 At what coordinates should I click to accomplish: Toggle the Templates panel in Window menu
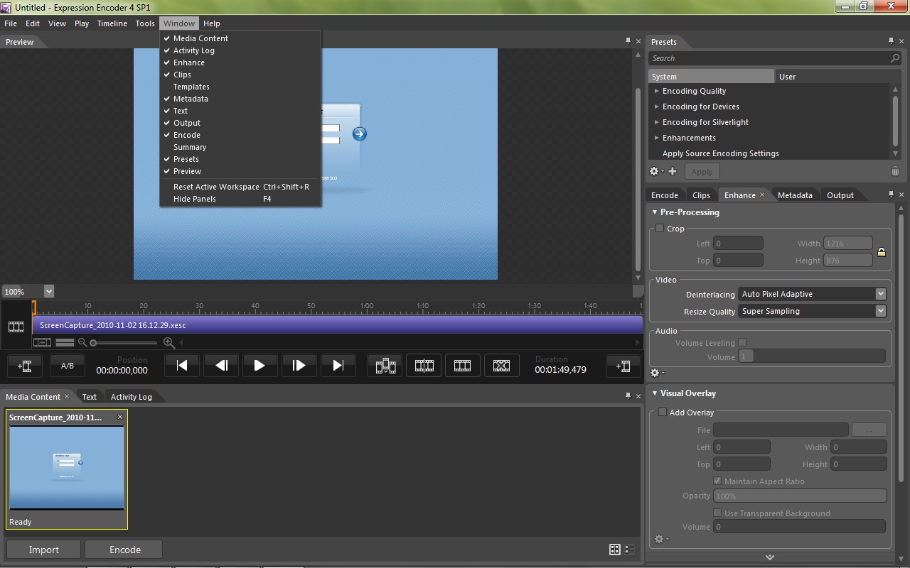pyautogui.click(x=191, y=87)
